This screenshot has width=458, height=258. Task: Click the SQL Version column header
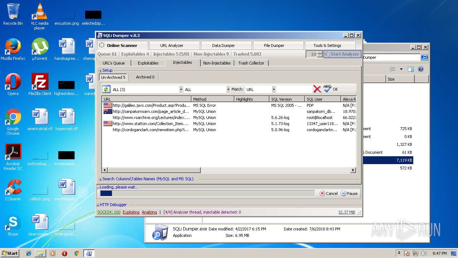[287, 99]
